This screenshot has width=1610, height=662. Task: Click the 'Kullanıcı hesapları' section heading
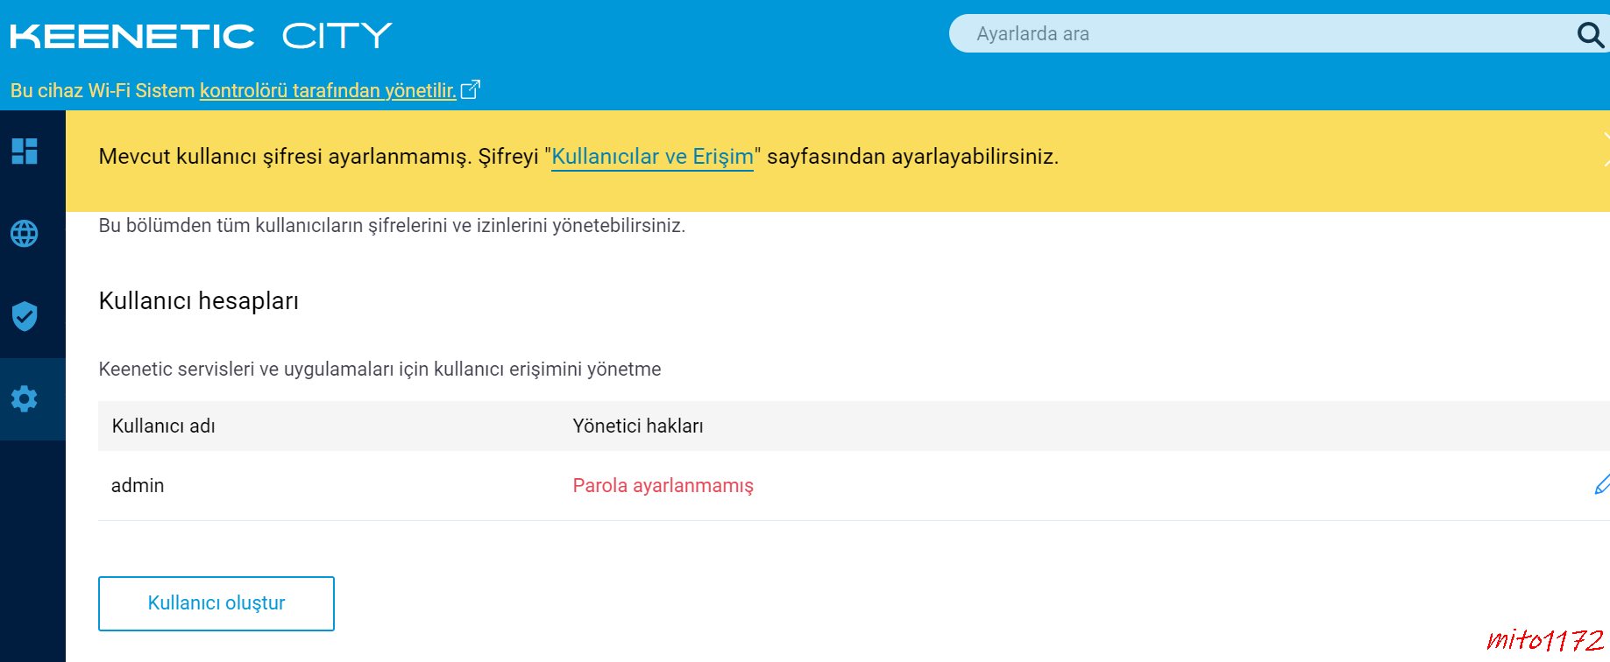point(199,300)
